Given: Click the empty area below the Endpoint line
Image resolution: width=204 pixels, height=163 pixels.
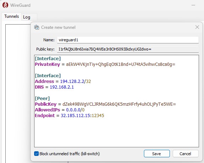Looking at the screenshot, I should click(x=117, y=132).
